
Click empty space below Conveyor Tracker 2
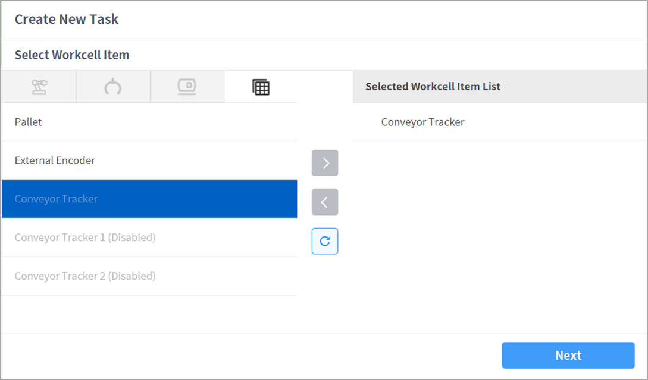[149, 313]
